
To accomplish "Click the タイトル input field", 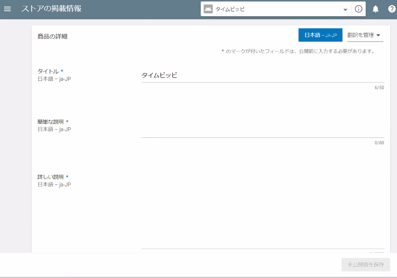I will [x=263, y=75].
